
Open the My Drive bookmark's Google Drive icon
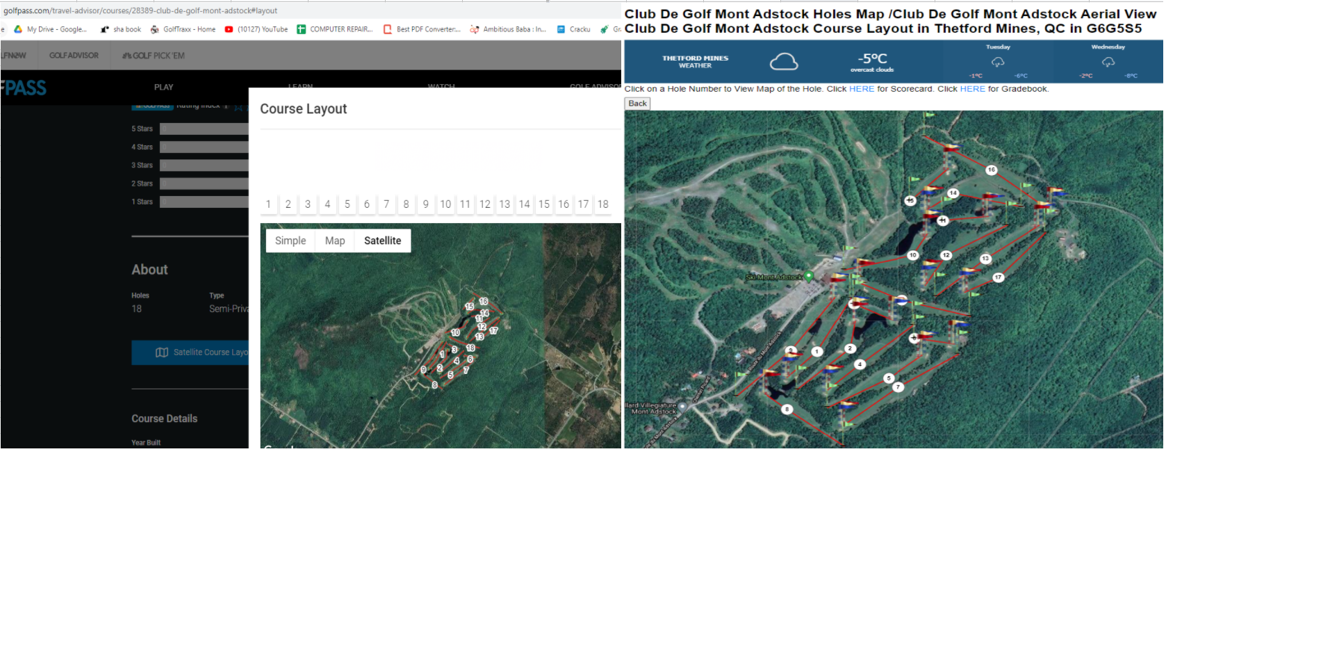pyautogui.click(x=18, y=29)
